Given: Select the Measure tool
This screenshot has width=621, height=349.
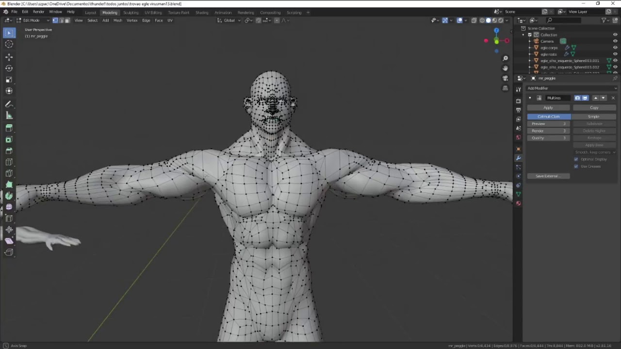Looking at the screenshot, I should [x=9, y=115].
